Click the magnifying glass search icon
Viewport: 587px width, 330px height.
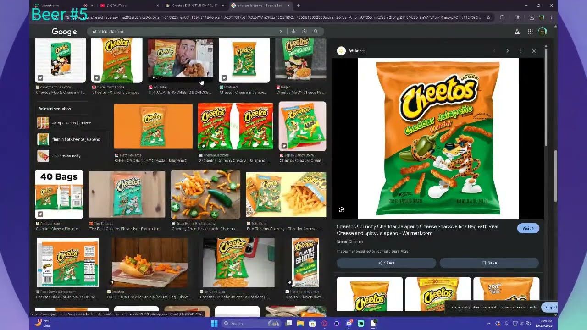click(x=316, y=31)
